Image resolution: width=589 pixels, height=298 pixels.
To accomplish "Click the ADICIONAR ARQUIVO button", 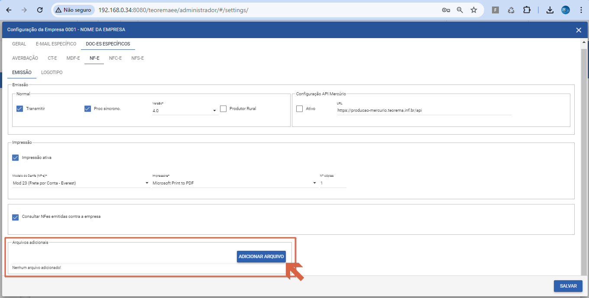I will [x=261, y=256].
